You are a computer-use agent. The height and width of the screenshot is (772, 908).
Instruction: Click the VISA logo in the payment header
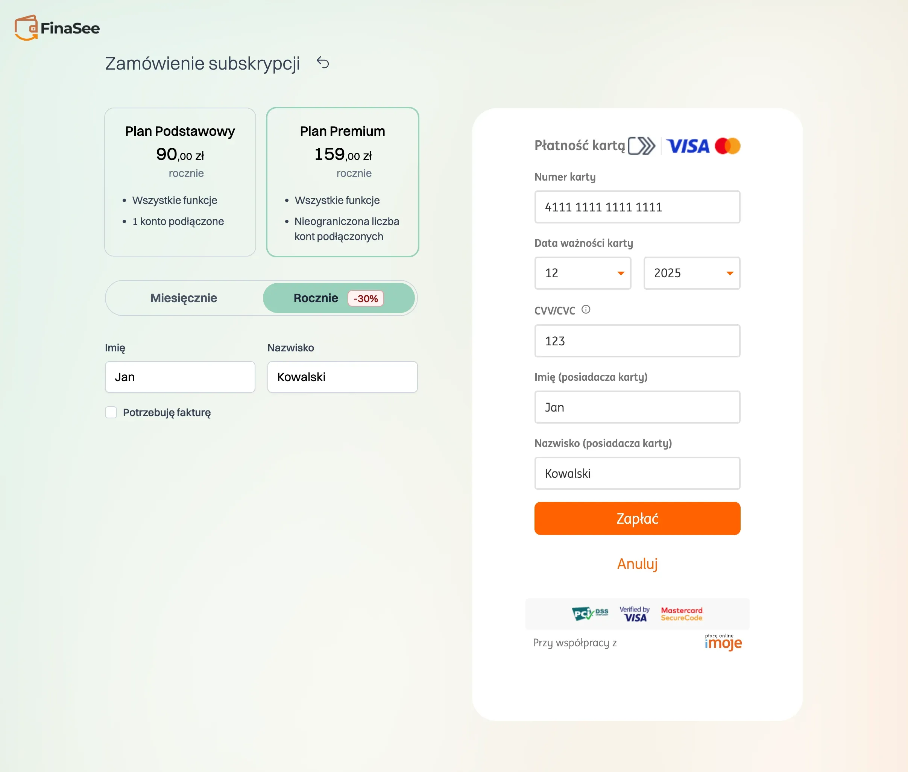tap(688, 146)
